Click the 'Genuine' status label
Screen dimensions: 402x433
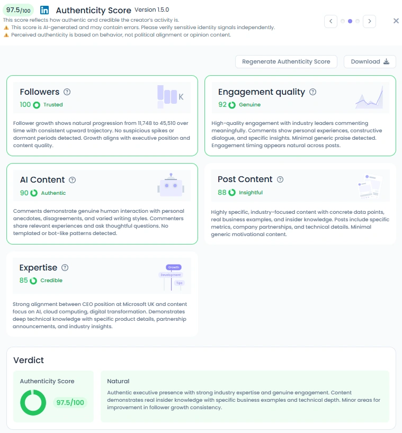[x=250, y=105]
